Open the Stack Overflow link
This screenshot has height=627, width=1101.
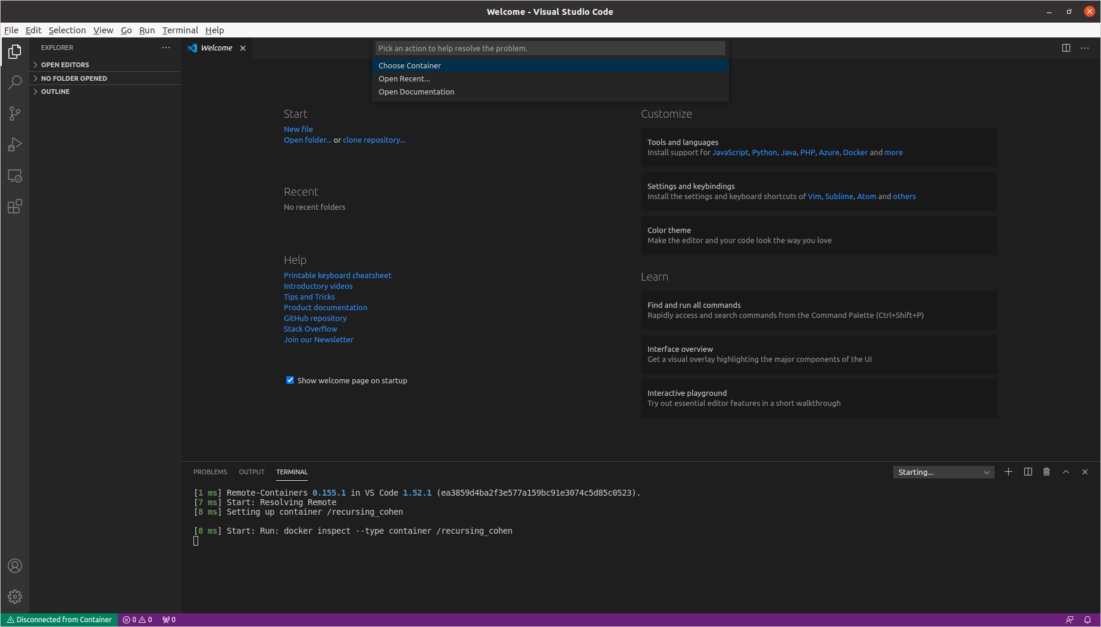311,329
